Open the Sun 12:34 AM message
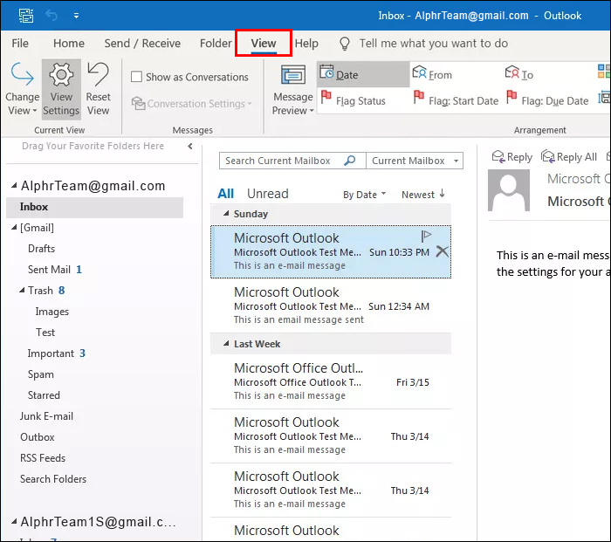Image resolution: width=611 pixels, height=542 pixels. [331, 305]
